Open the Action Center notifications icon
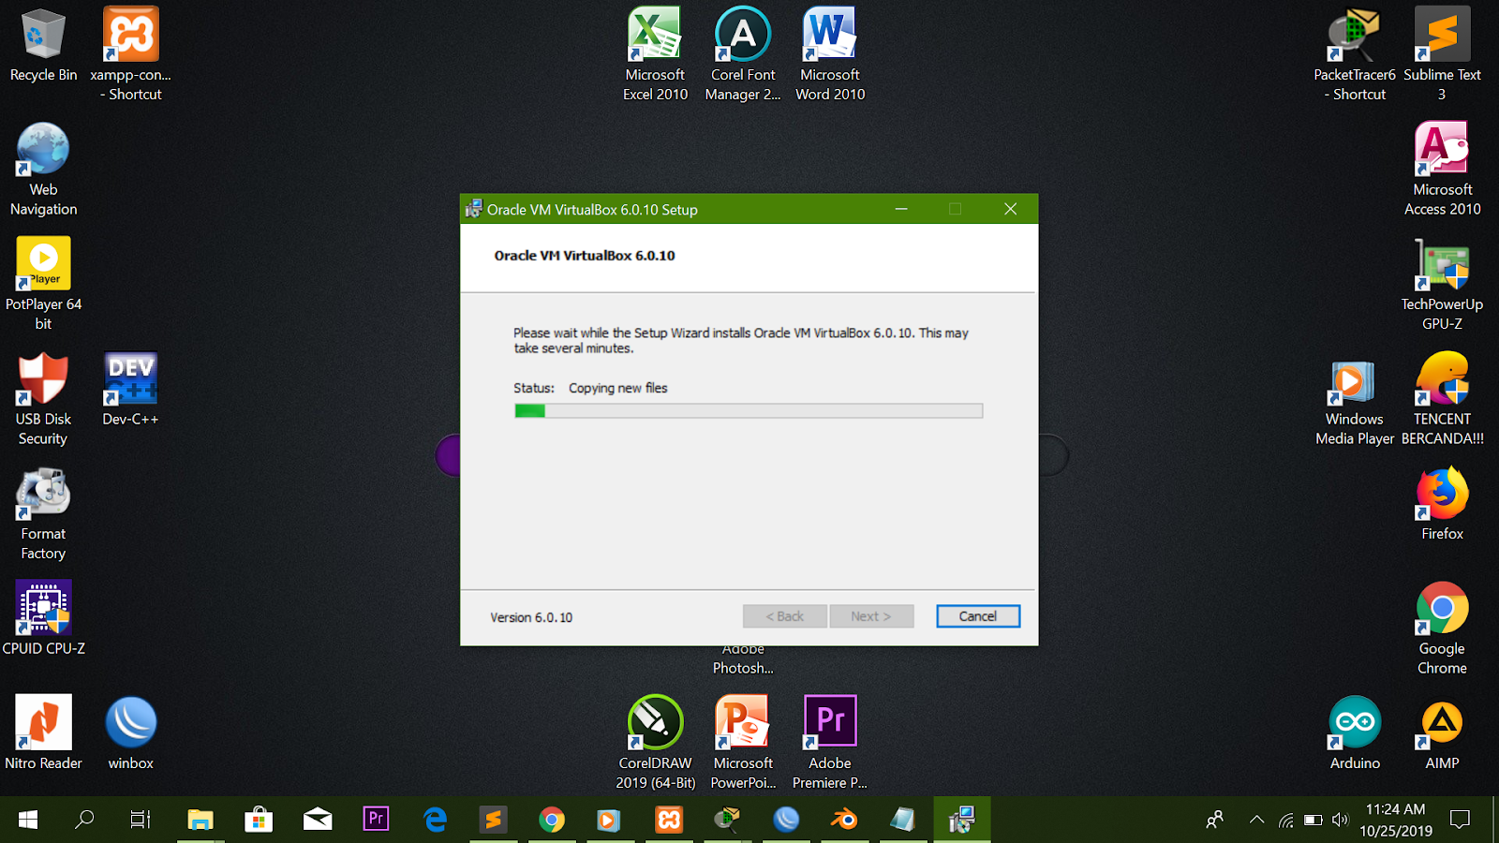Viewport: 1499px width, 843px height. click(x=1460, y=820)
